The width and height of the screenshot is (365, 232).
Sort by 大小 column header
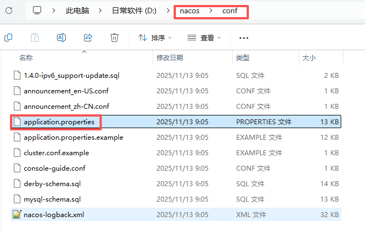click(309, 57)
